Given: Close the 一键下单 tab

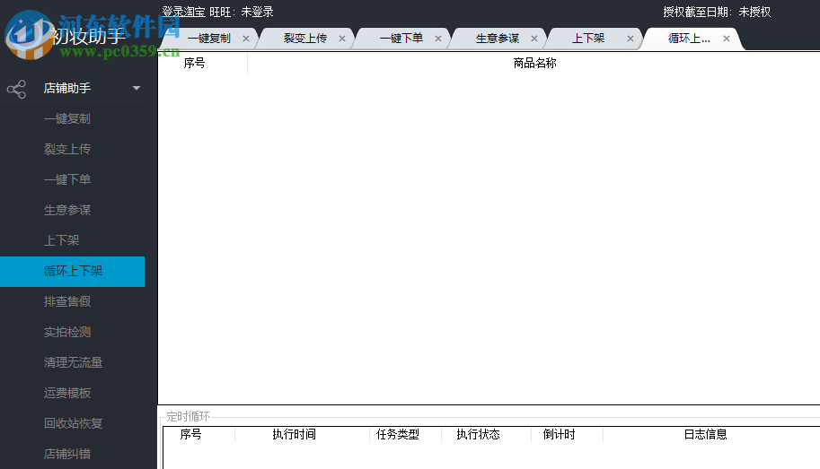Looking at the screenshot, I should click(438, 39).
